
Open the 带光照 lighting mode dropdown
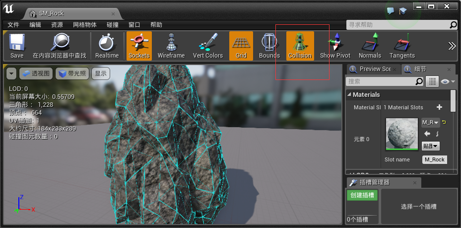pos(72,74)
